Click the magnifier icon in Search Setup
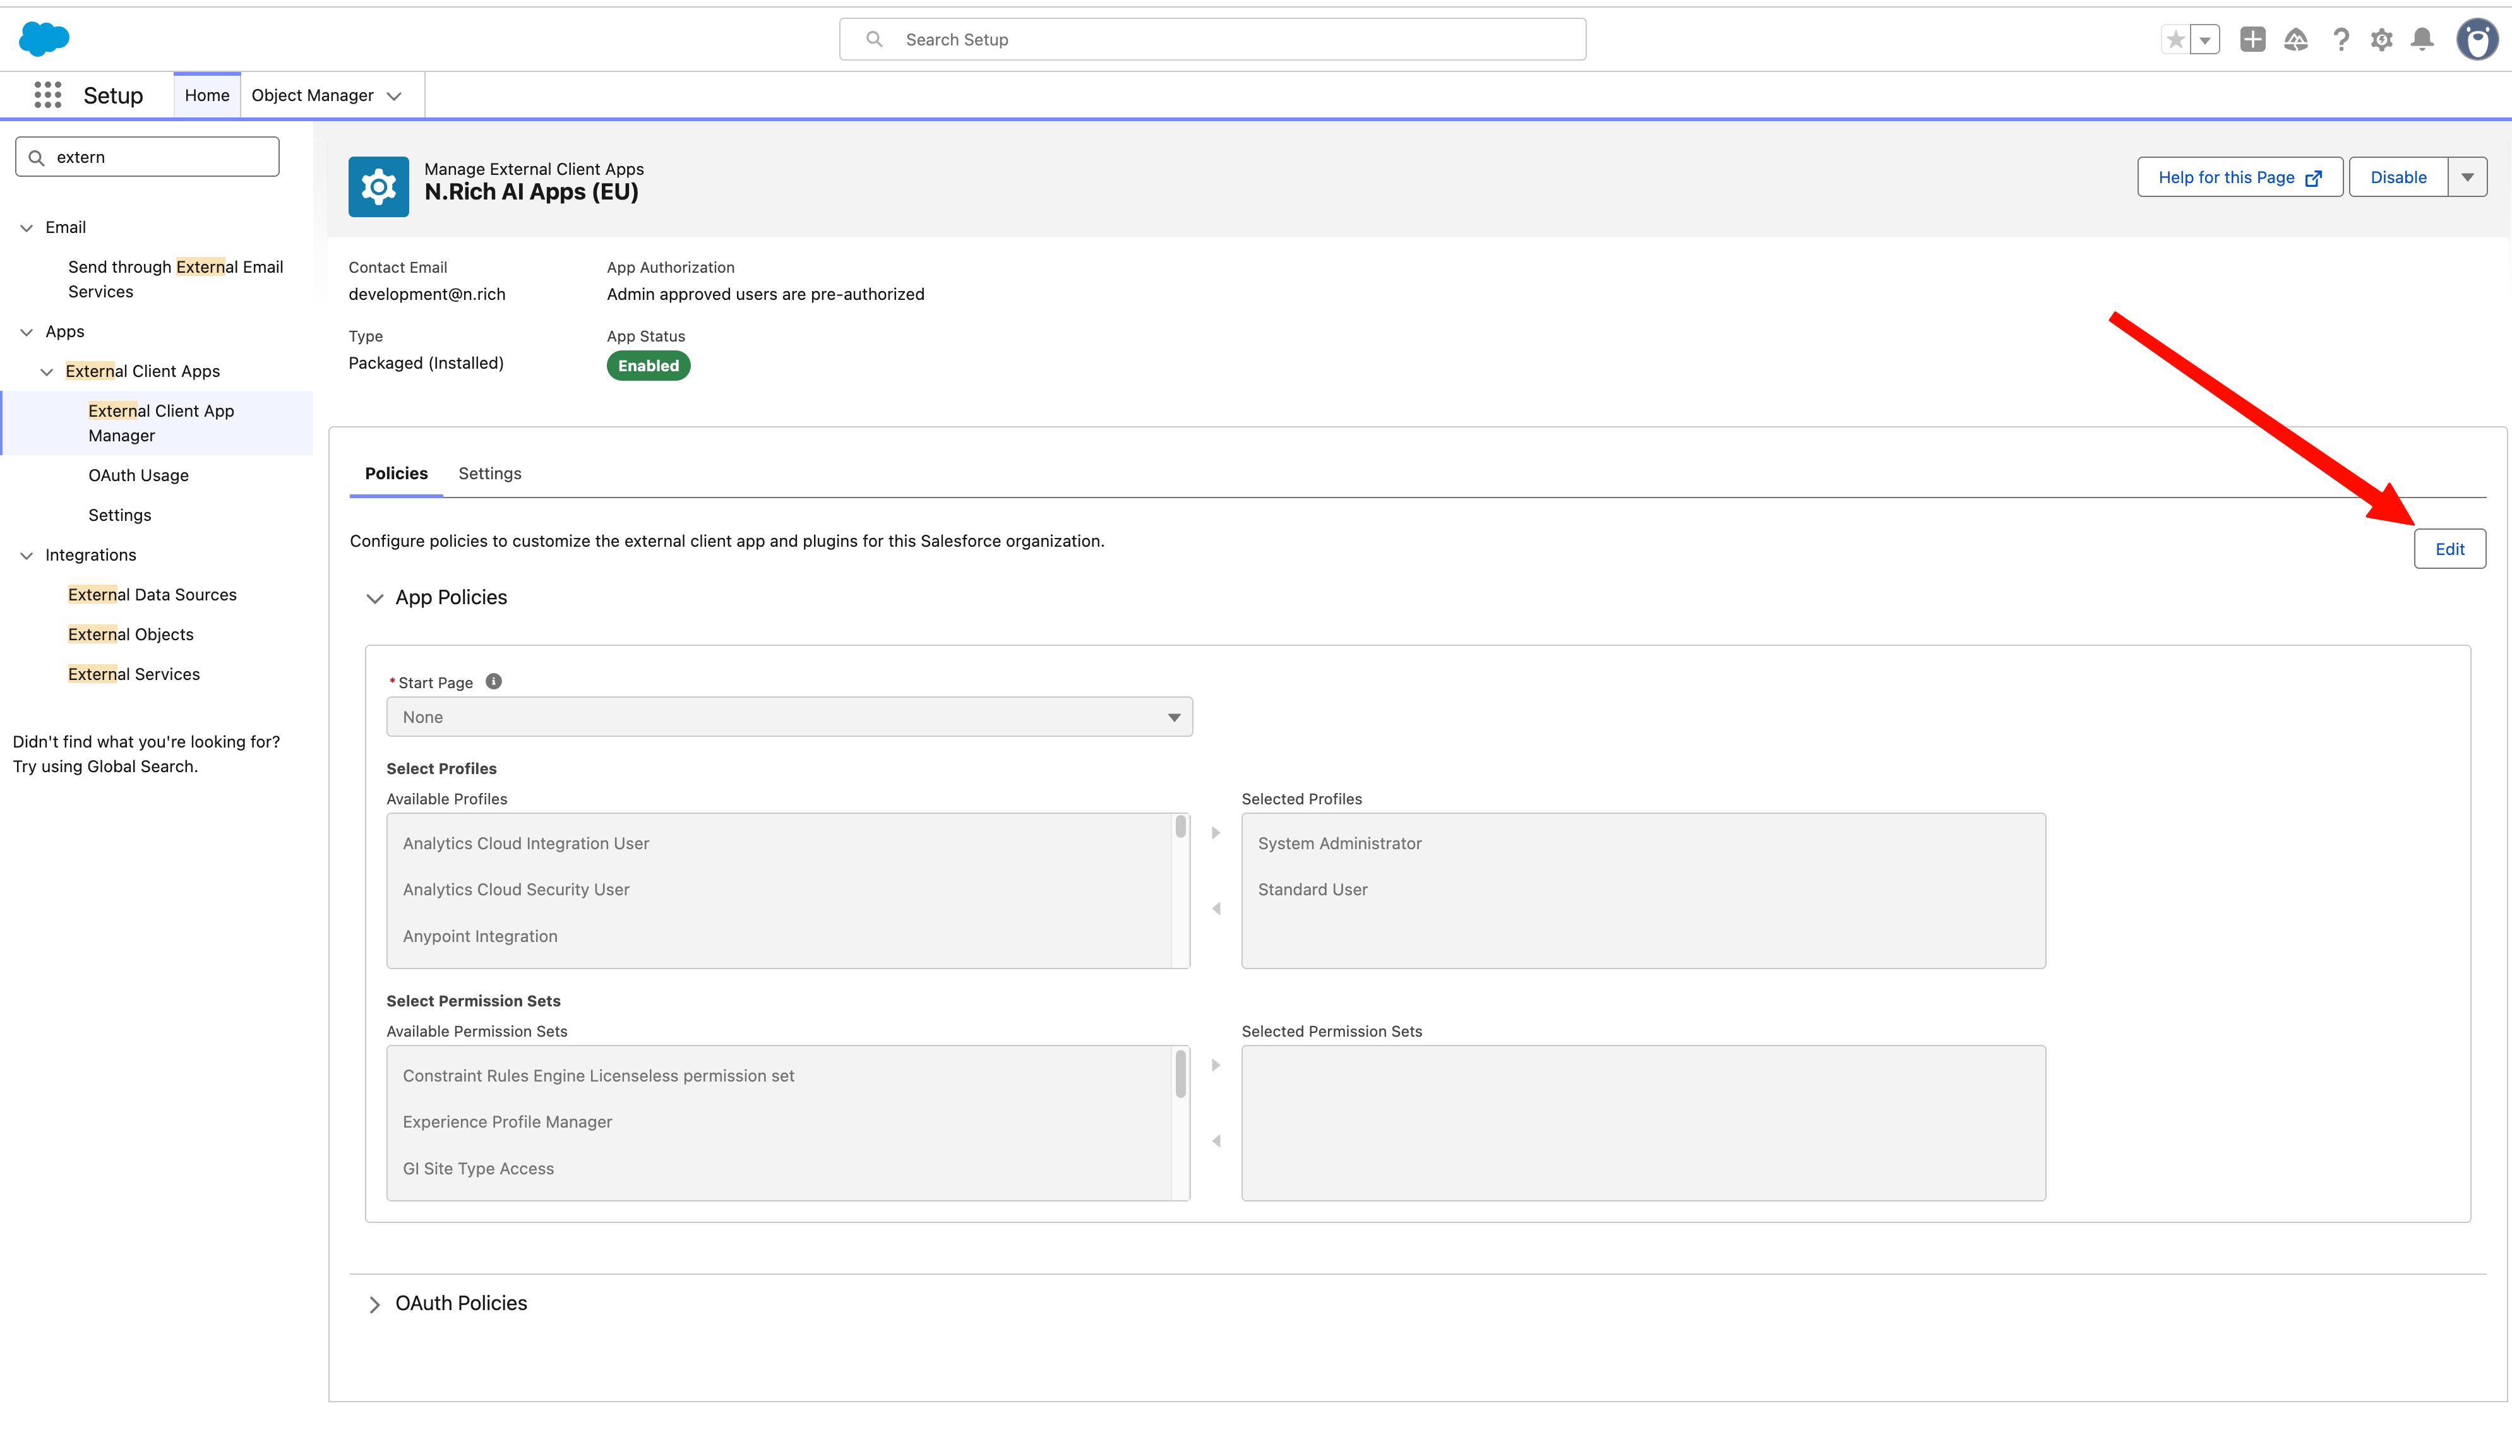The height and width of the screenshot is (1437, 2512). click(875, 40)
